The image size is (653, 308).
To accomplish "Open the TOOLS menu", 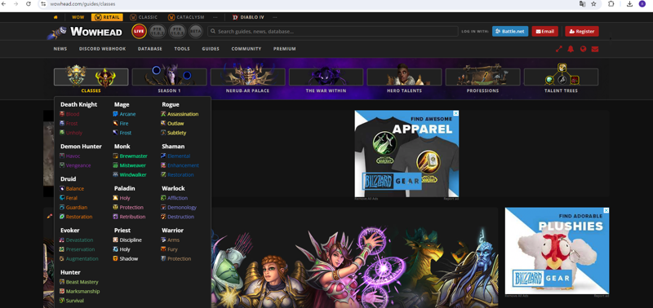I will [x=182, y=49].
